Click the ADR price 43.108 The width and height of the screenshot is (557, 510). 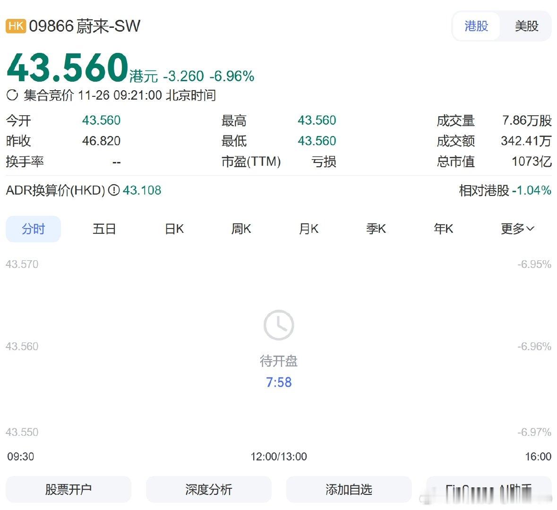pyautogui.click(x=142, y=190)
